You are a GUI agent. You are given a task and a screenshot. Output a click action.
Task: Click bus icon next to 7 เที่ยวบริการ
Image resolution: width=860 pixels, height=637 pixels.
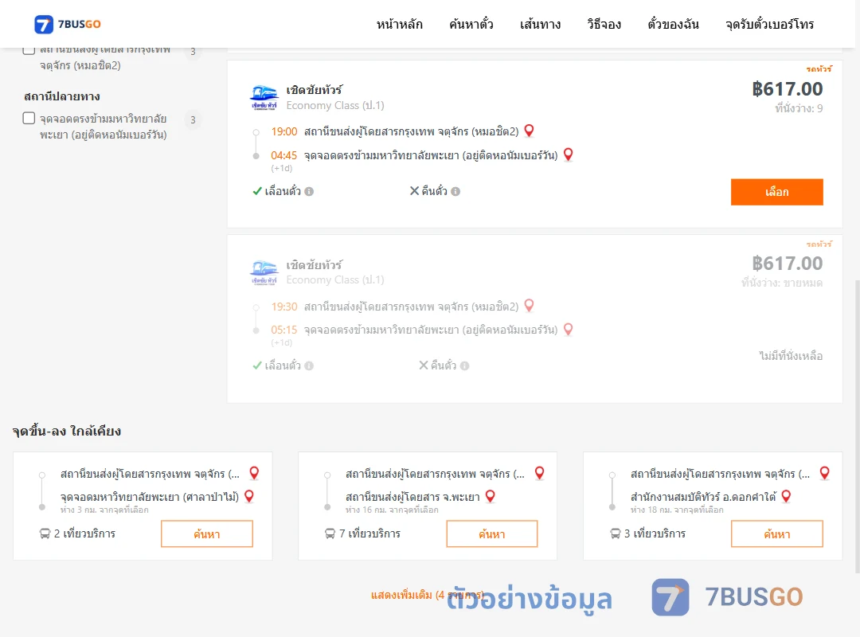pos(330,533)
